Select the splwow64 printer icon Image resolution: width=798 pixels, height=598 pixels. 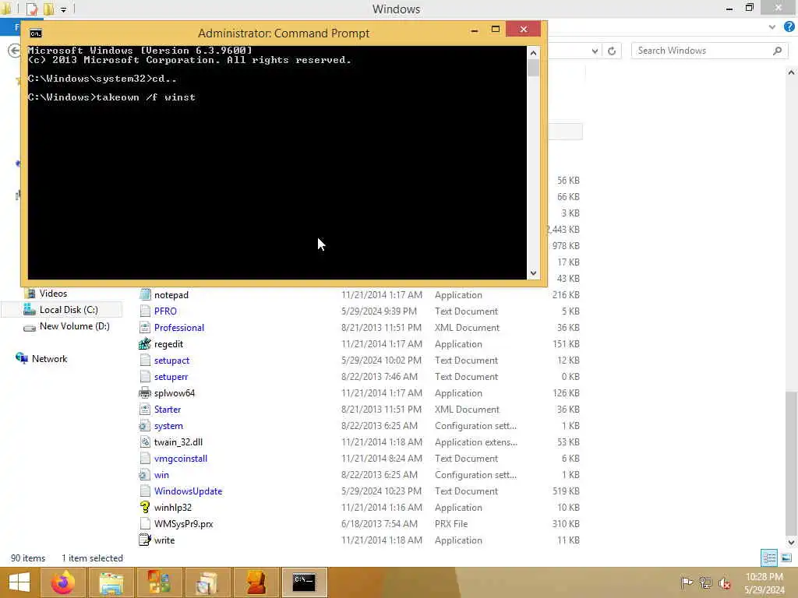[x=145, y=393]
